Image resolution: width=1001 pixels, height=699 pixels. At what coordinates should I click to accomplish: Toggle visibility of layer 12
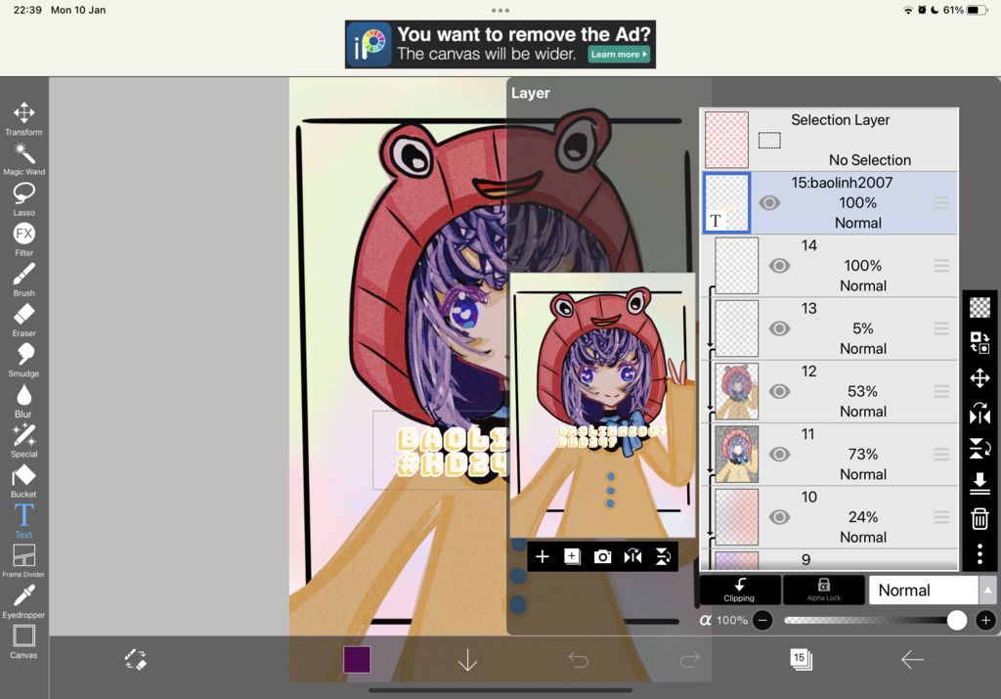[779, 391]
